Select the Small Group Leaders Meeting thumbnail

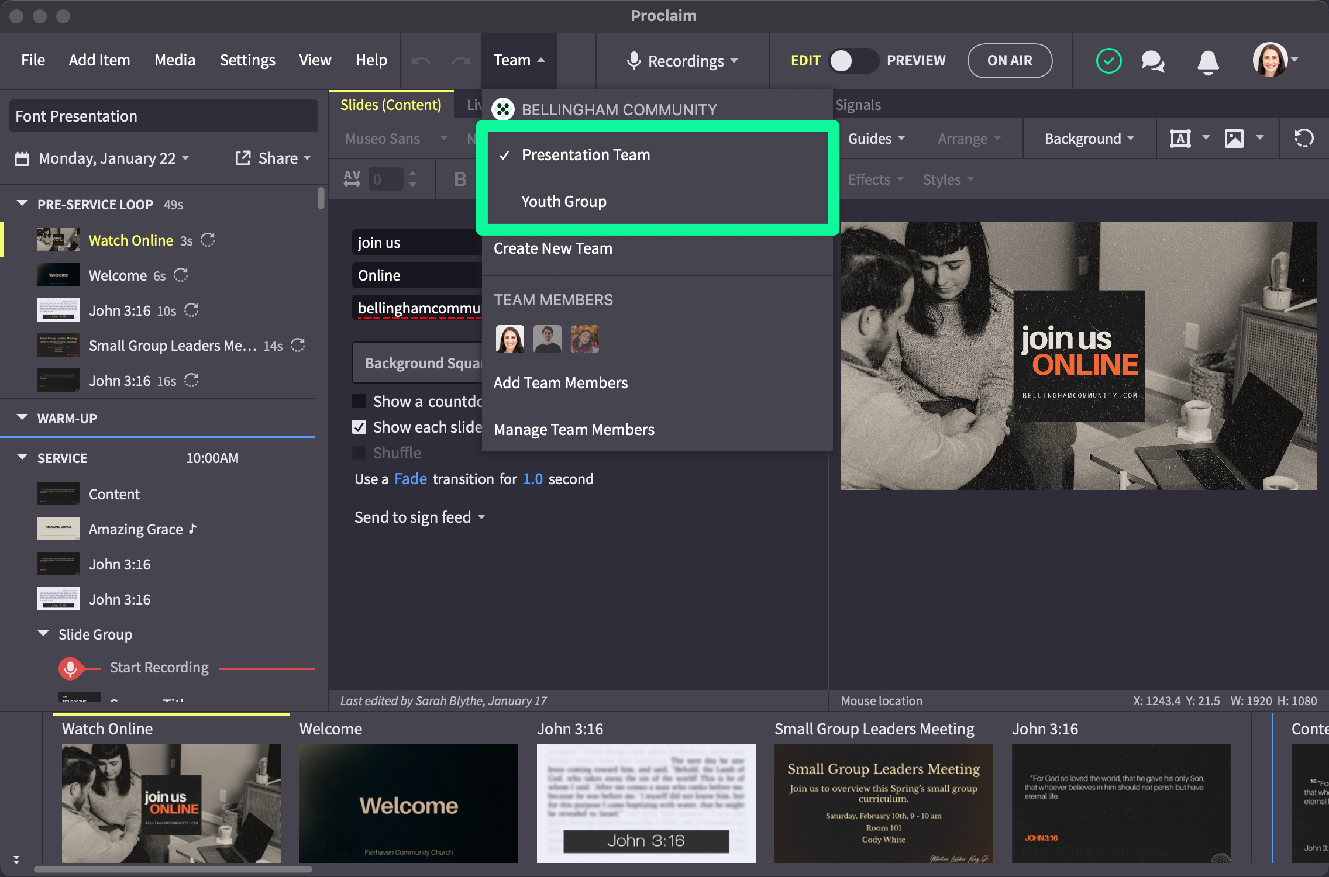883,803
